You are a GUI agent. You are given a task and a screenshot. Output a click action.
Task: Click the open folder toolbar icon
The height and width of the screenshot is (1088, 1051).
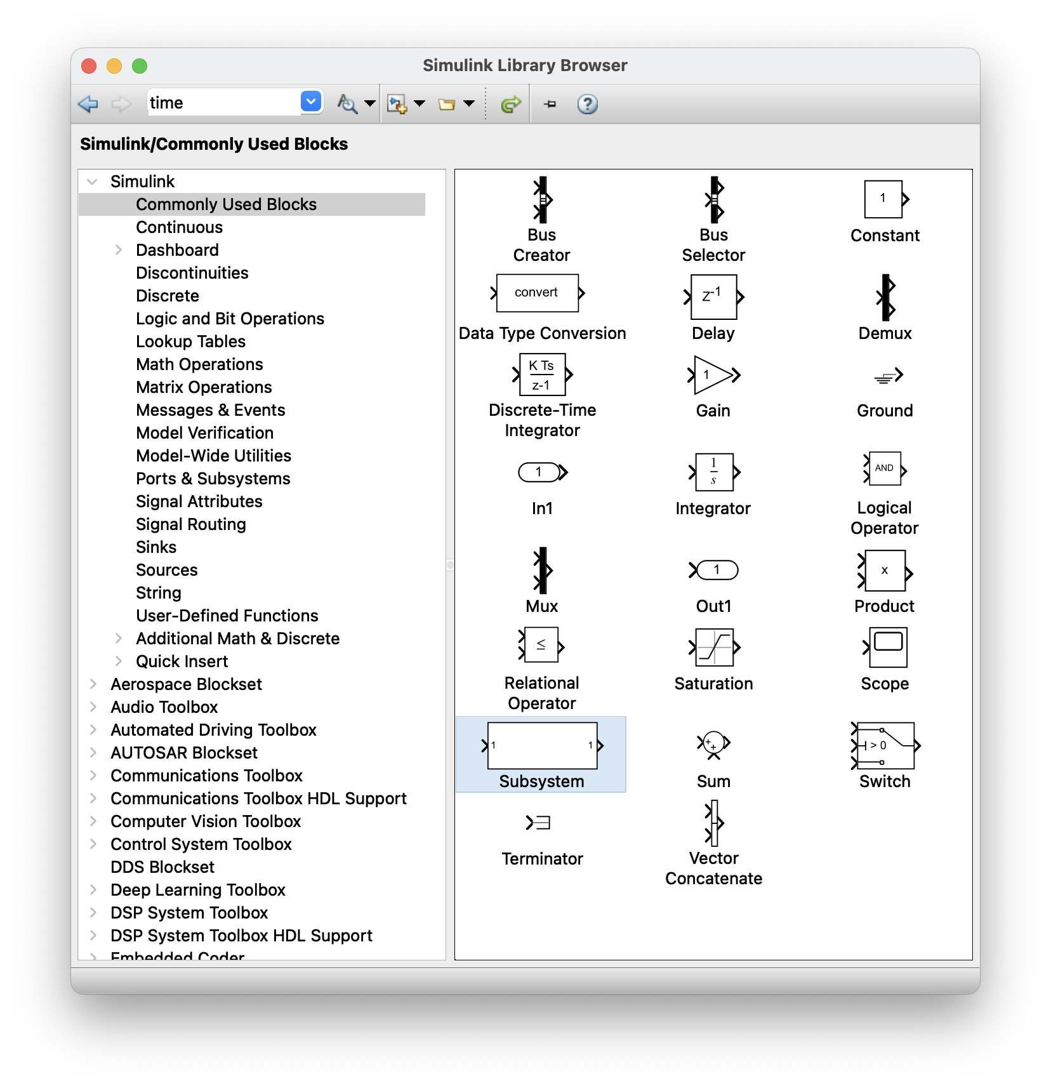coord(447,104)
